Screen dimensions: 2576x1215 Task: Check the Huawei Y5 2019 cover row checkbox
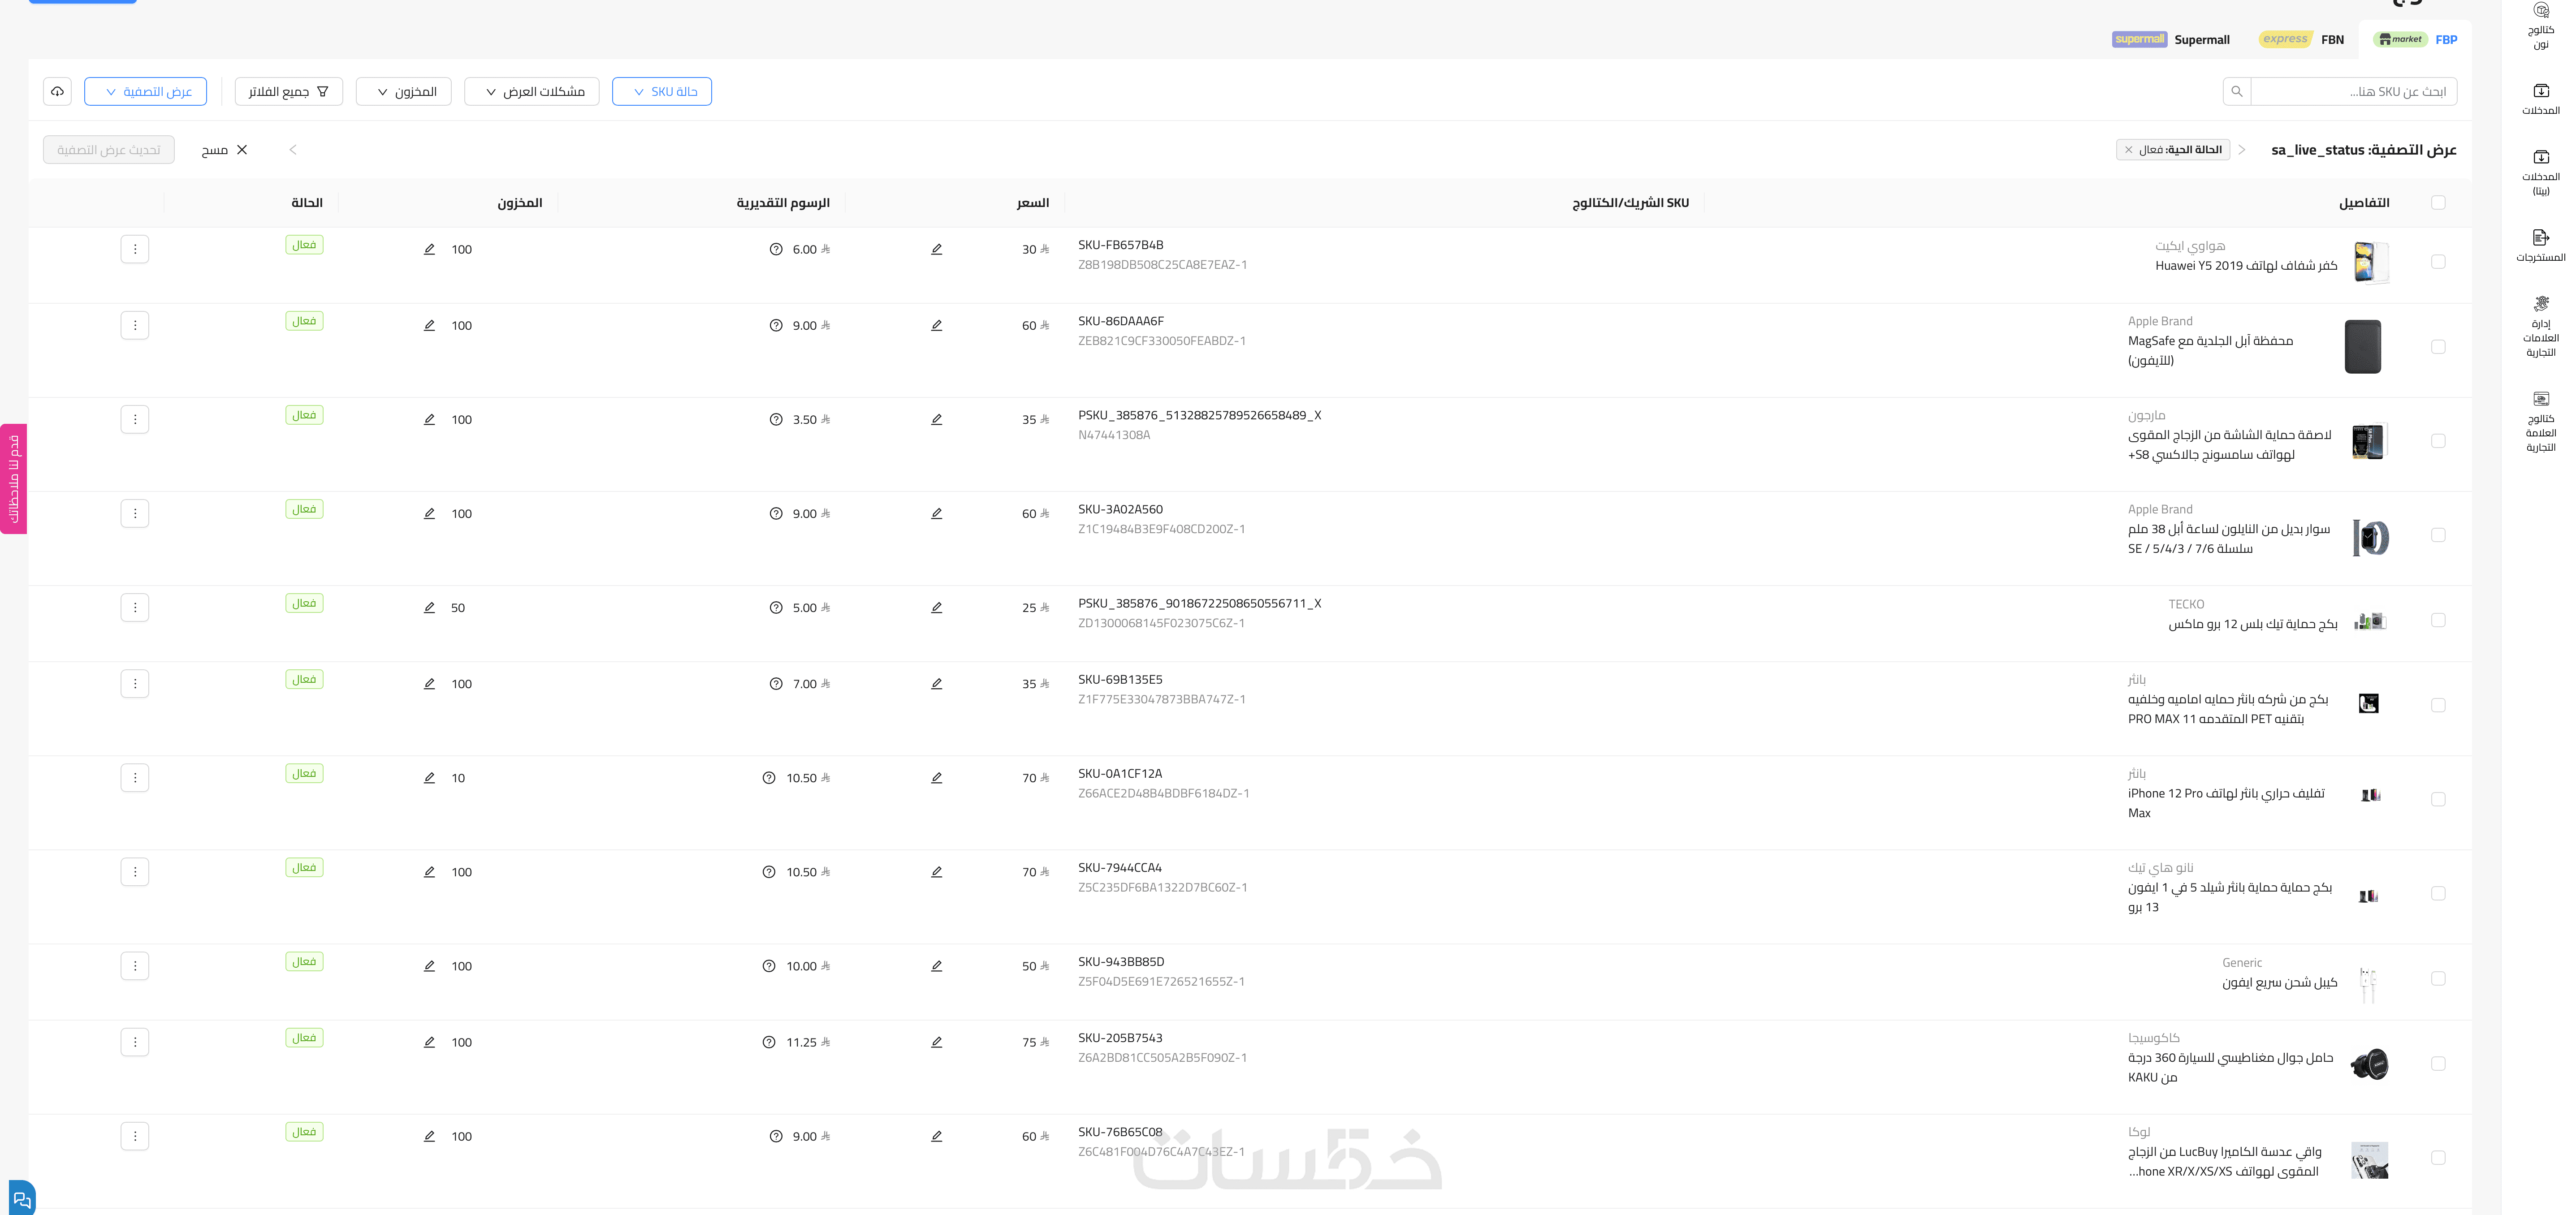2438,261
